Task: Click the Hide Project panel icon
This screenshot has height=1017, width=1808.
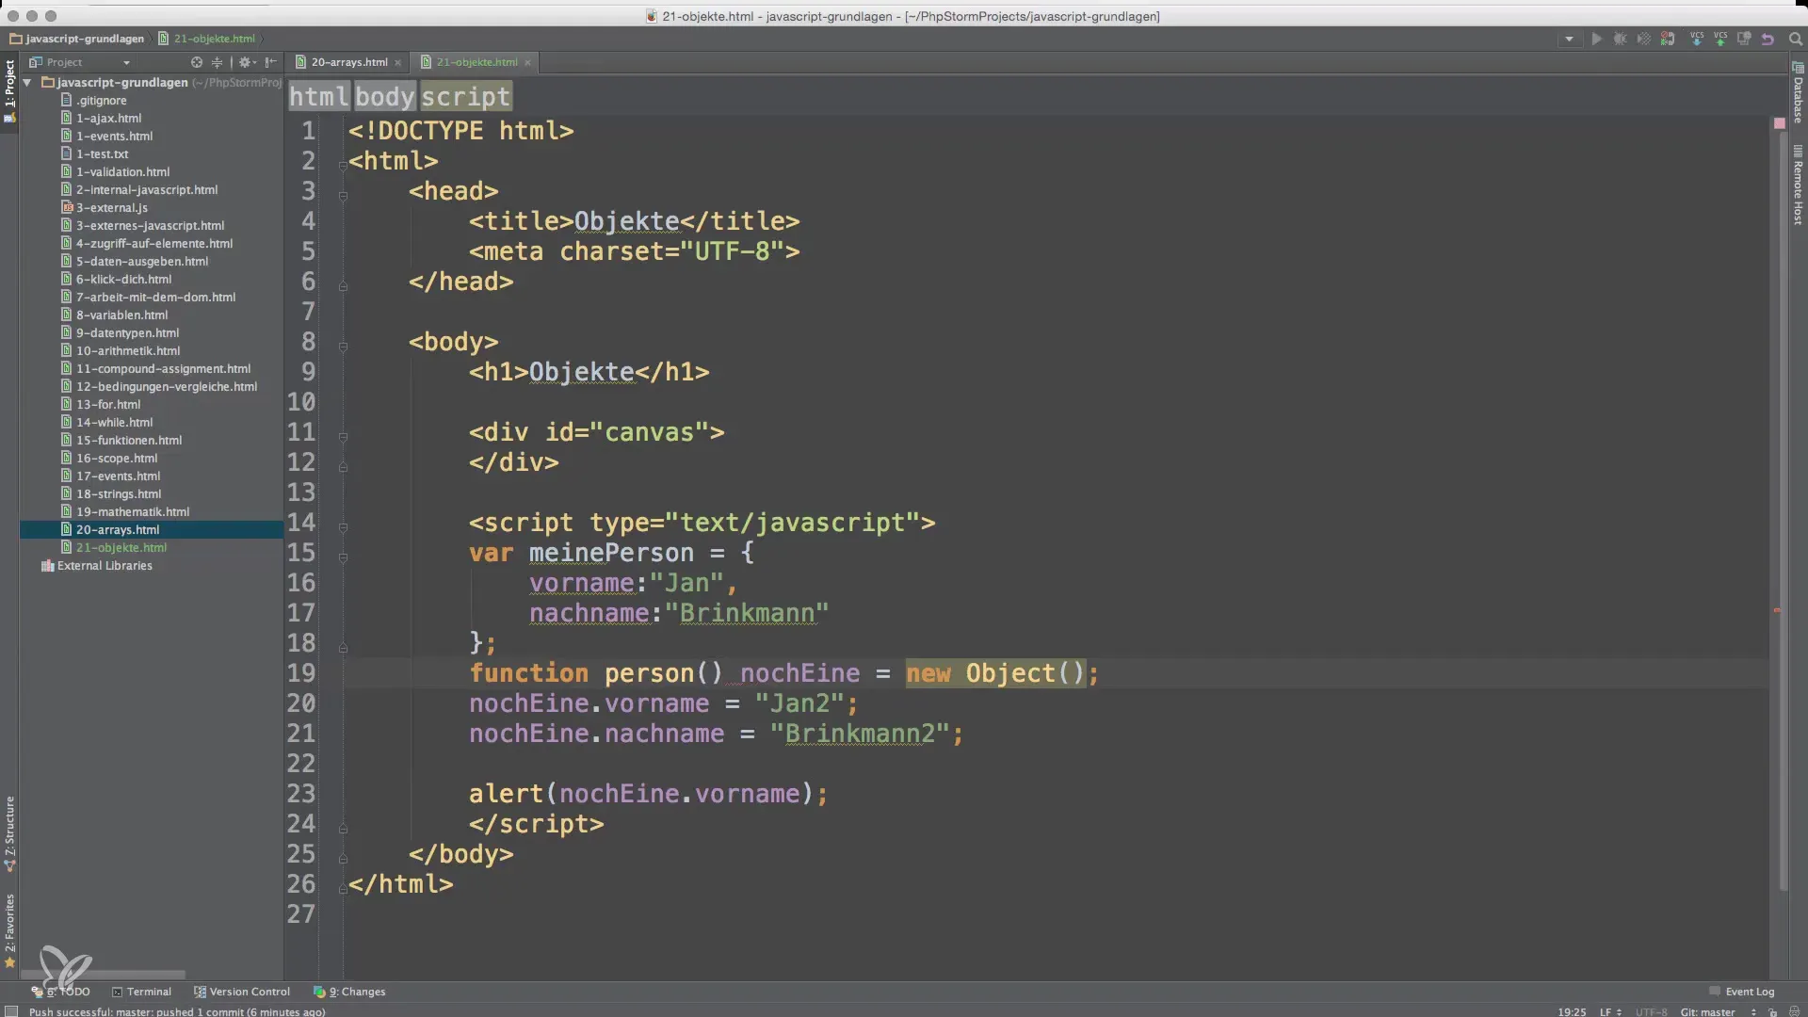Action: (271, 62)
